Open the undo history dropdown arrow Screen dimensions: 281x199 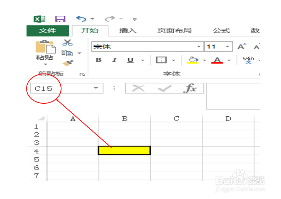pyautogui.click(x=92, y=19)
